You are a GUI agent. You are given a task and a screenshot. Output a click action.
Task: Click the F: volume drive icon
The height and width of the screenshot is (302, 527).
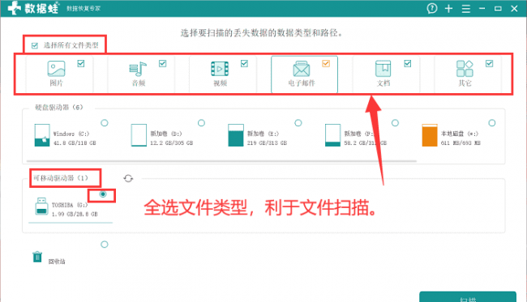coord(332,135)
